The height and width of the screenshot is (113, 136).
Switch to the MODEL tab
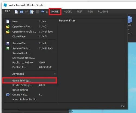(67, 11)
